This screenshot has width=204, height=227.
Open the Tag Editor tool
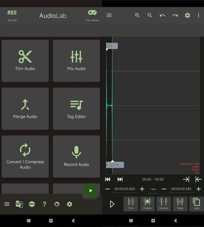[77, 109]
